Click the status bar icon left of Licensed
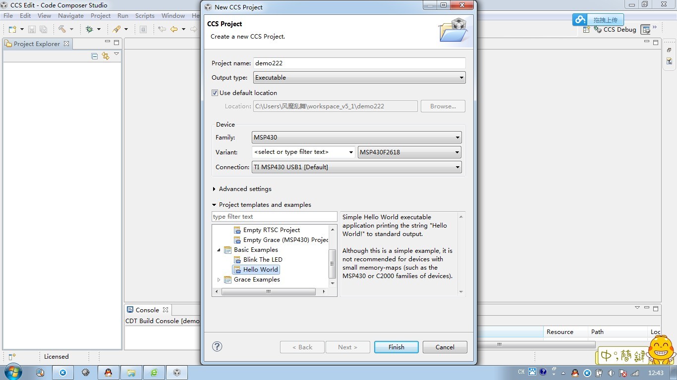Viewport: 677px width, 380px height. pos(12,356)
